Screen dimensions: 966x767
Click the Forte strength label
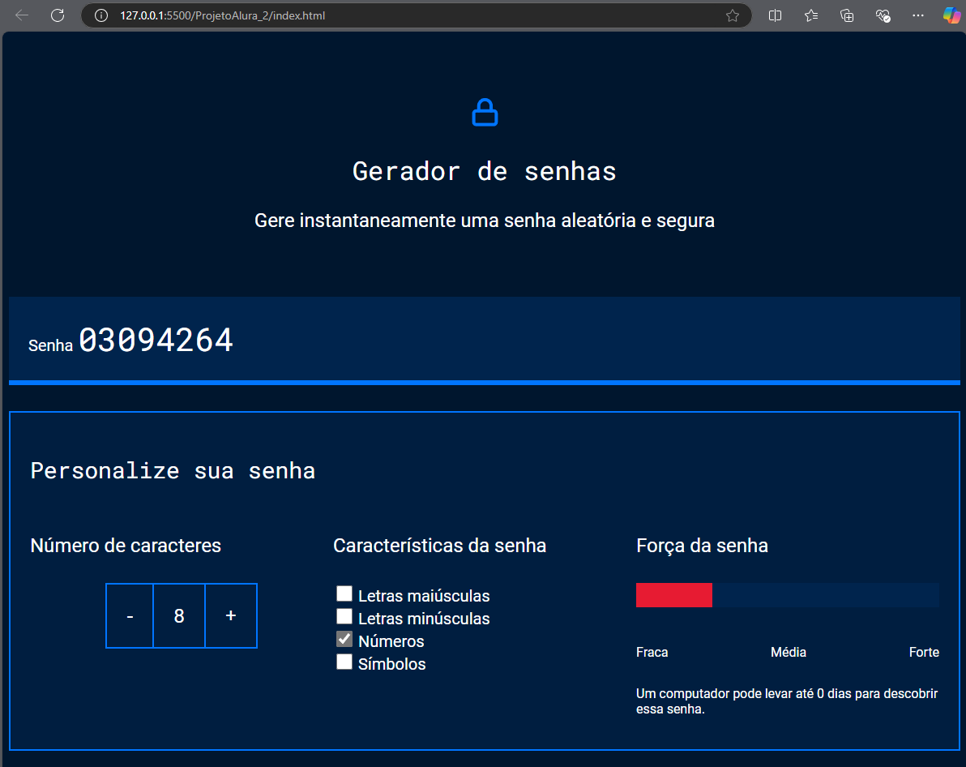924,653
